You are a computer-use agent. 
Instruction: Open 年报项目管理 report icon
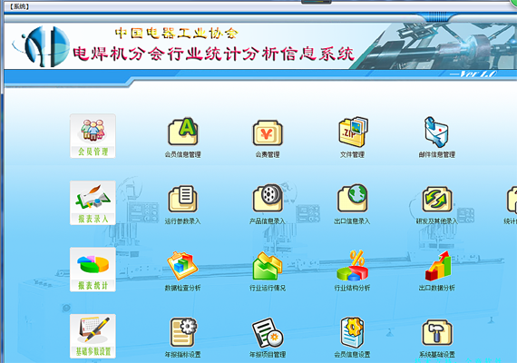pos(268,333)
